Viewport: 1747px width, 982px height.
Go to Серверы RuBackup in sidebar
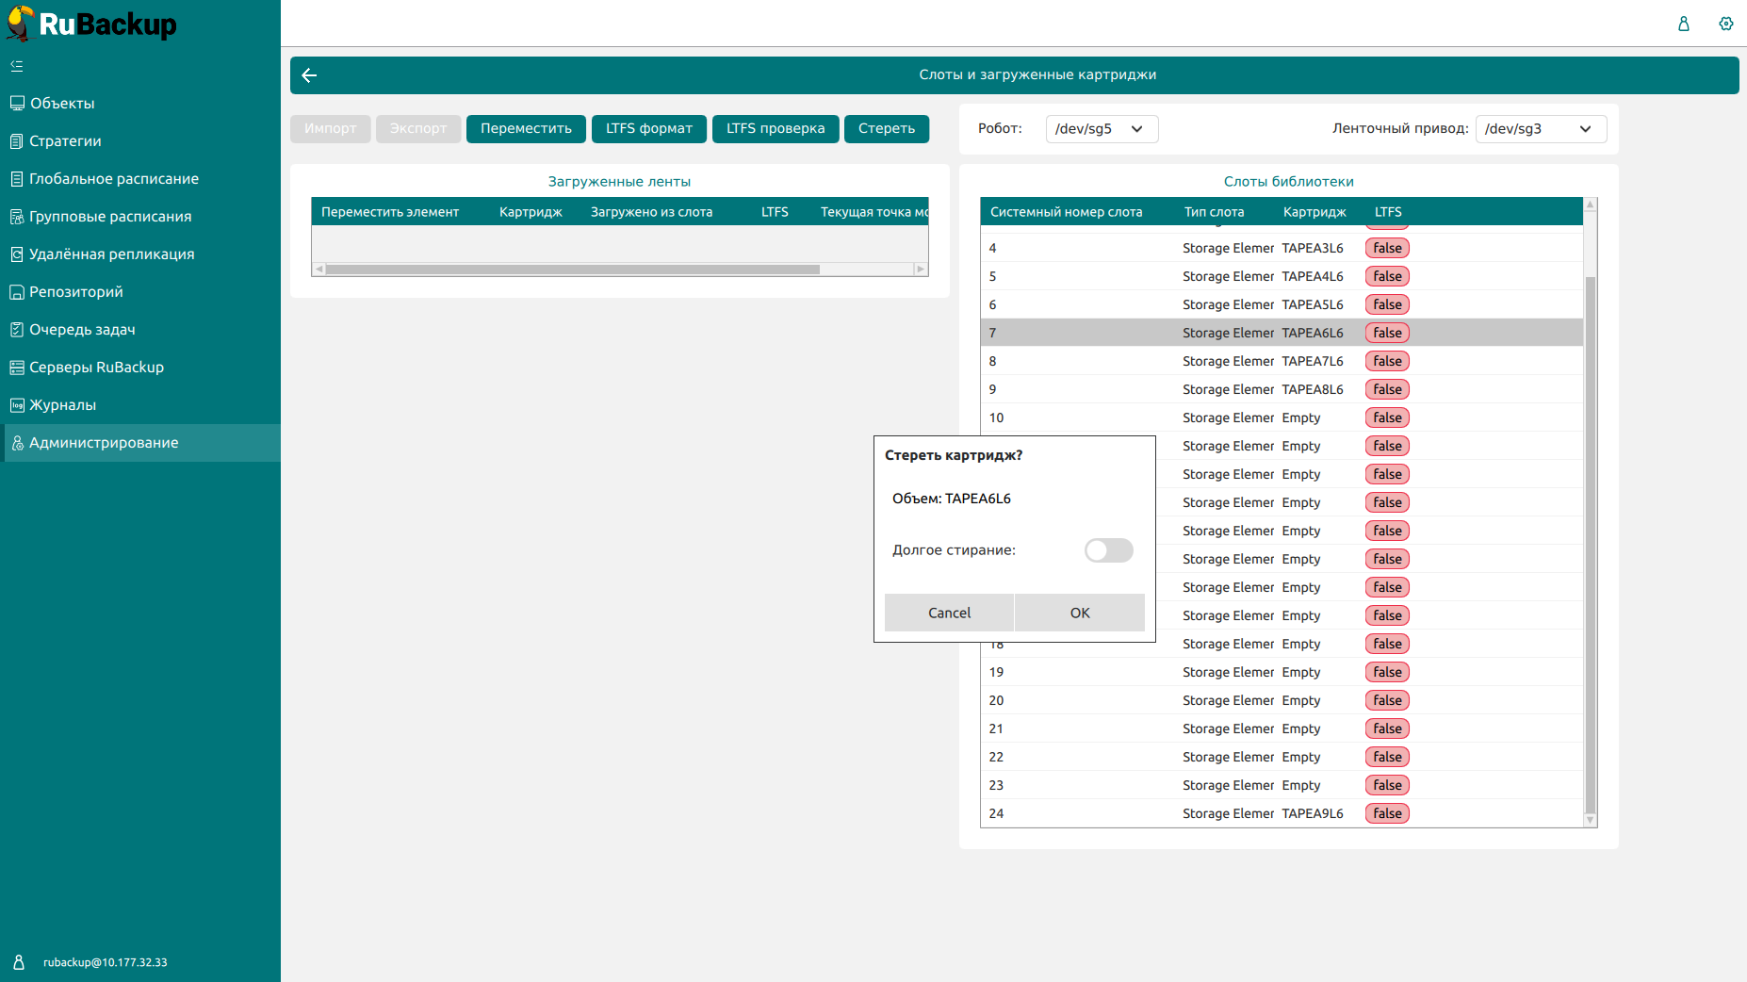point(96,368)
